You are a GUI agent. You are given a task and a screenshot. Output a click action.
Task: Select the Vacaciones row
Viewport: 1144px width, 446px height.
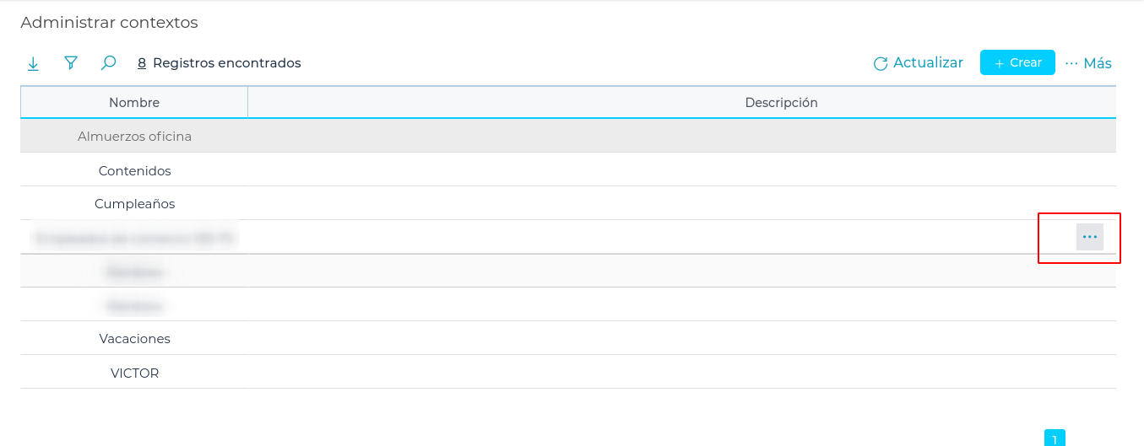[x=134, y=338]
